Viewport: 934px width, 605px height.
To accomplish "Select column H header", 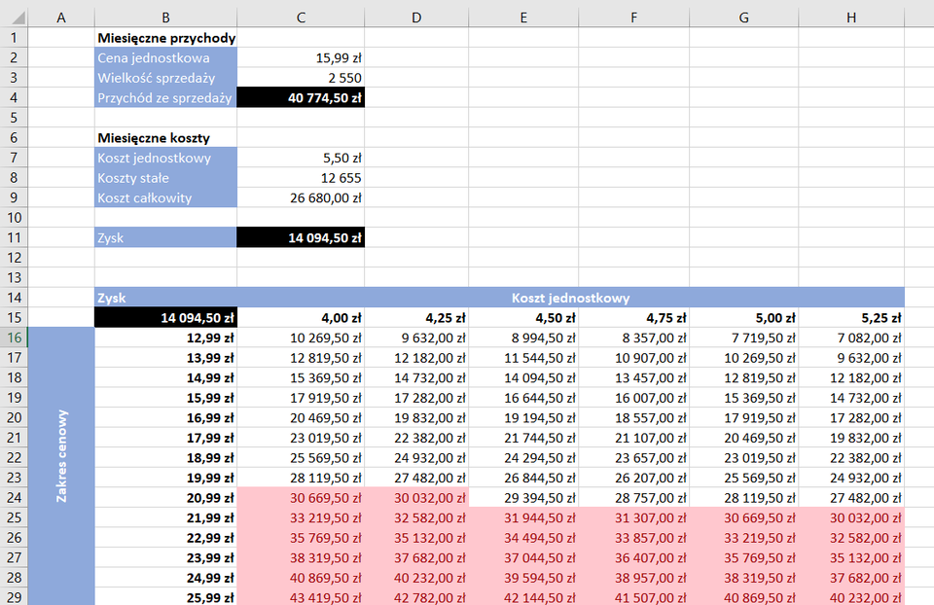I will (x=851, y=18).
